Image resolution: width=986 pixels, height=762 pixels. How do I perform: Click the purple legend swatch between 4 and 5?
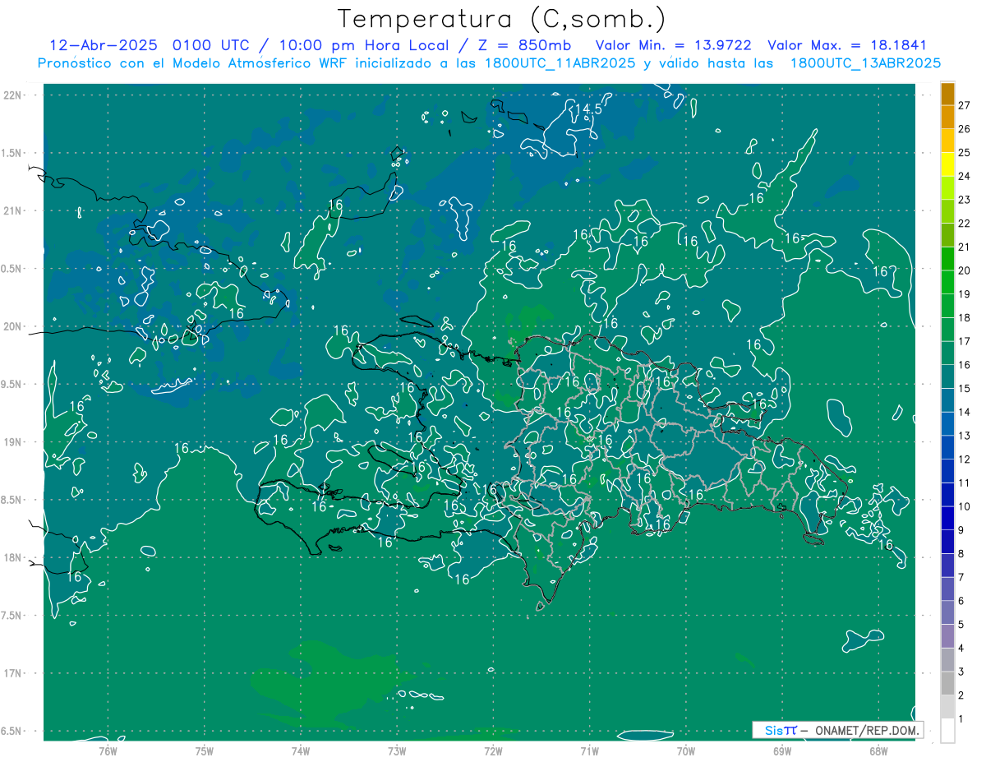(947, 636)
